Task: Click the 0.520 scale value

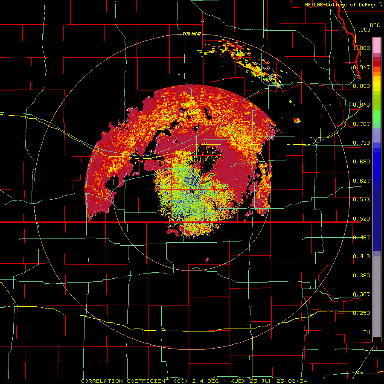Action: point(361,219)
